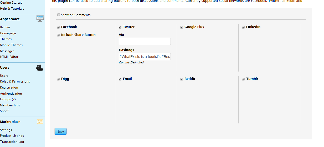The width and height of the screenshot is (324, 147).
Task: Click the Users section heading
Action: coord(5,68)
